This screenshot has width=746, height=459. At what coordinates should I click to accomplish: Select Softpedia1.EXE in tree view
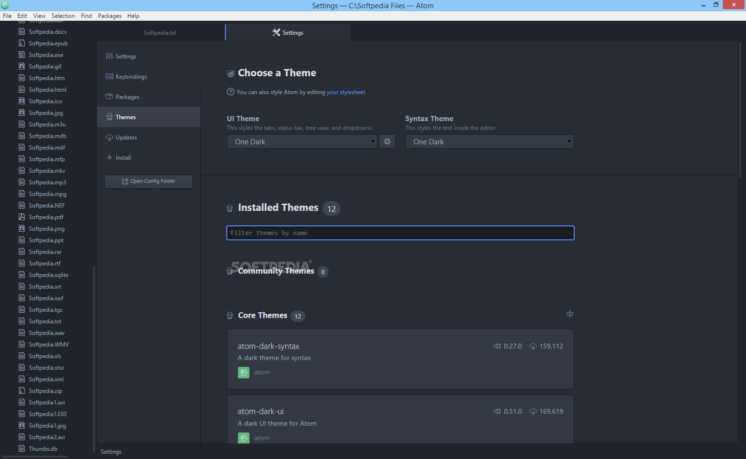pyautogui.click(x=48, y=414)
